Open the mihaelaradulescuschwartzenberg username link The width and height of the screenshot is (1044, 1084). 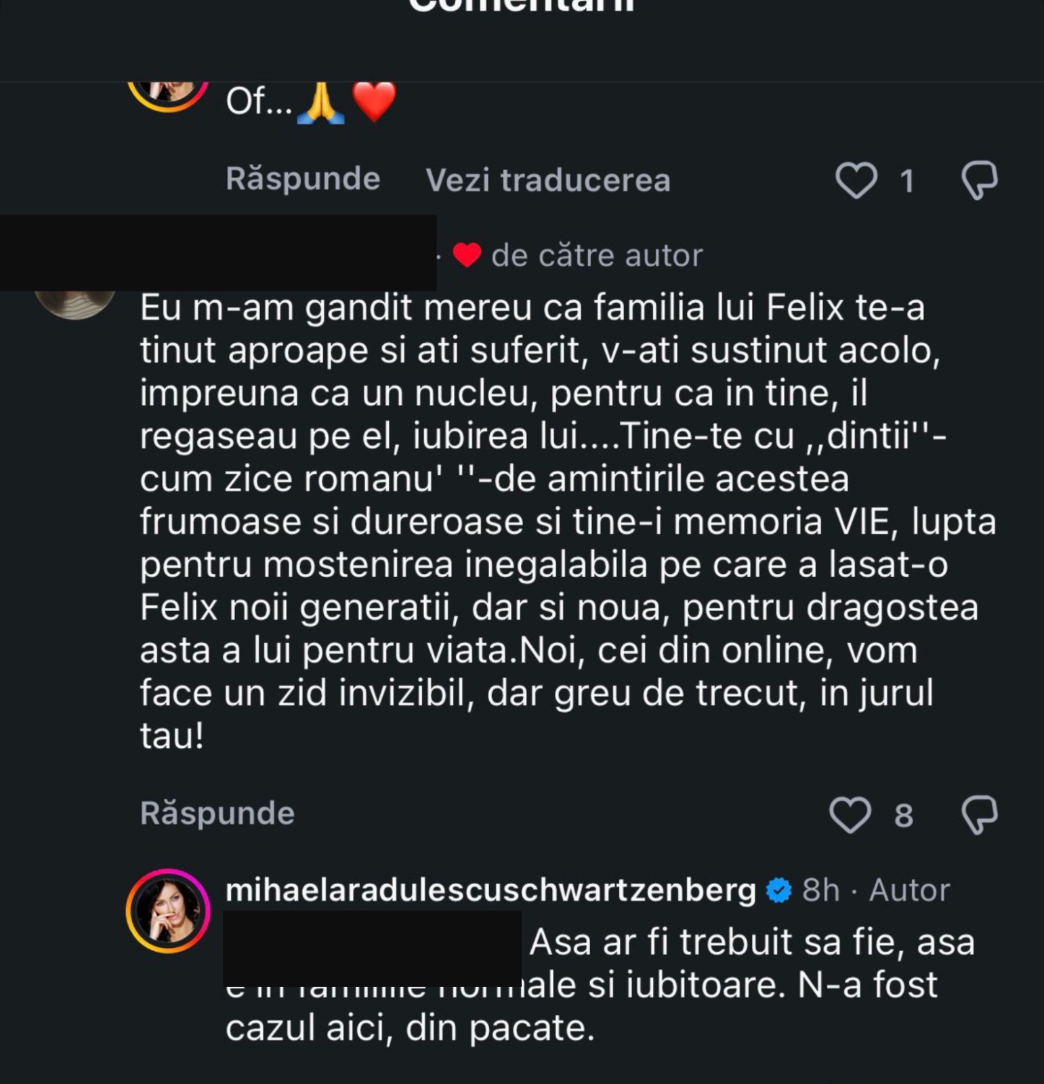click(x=490, y=890)
